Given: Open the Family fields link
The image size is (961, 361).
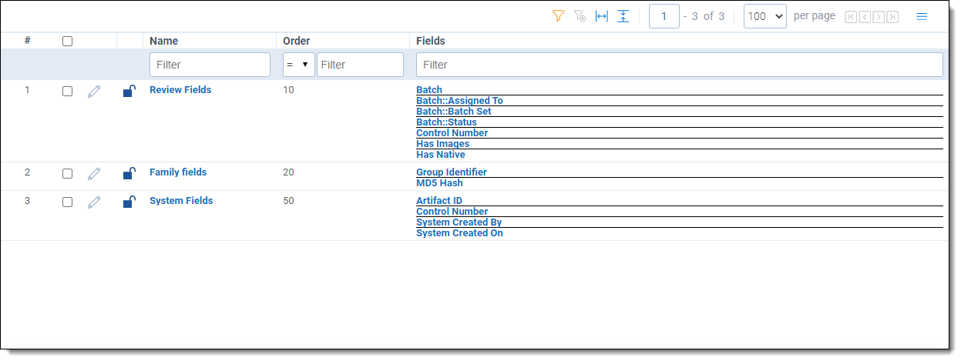Looking at the screenshot, I should 178,172.
